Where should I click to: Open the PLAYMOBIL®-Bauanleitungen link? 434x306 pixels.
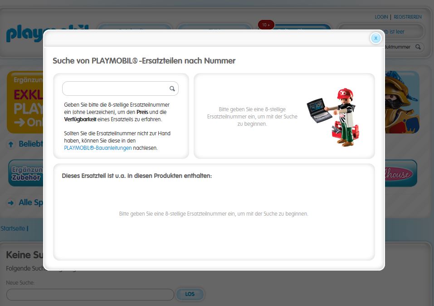[x=98, y=148]
